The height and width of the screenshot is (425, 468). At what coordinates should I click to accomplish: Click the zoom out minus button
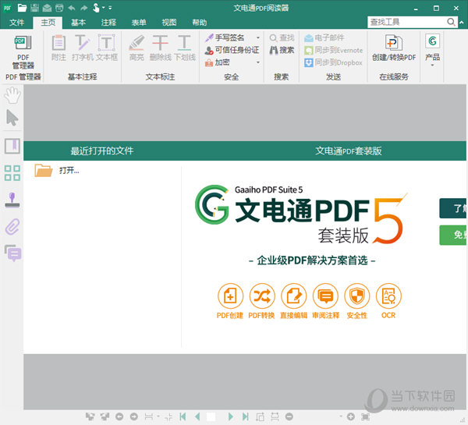(289, 416)
